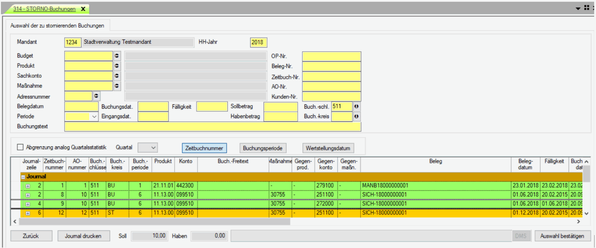
Task: Collapse the Journal group row
Action: tap(23, 176)
